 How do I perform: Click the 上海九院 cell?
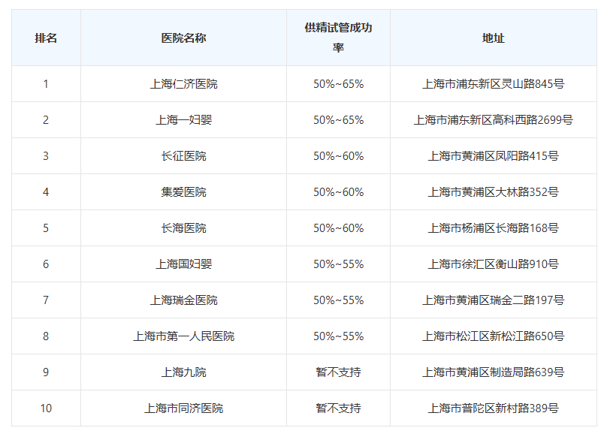183,372
